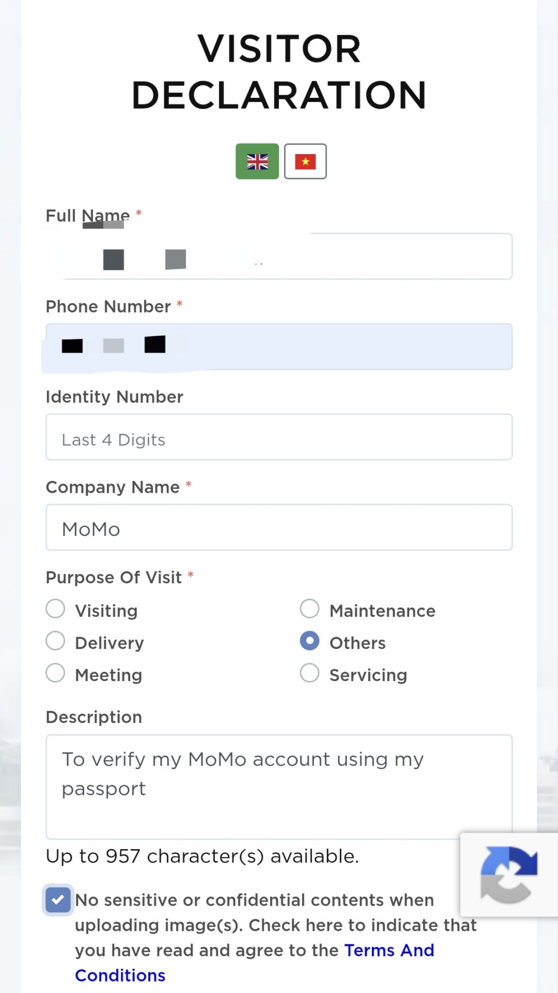Select the Visiting radio button
Screen dimensions: 558x993
(x=55, y=609)
